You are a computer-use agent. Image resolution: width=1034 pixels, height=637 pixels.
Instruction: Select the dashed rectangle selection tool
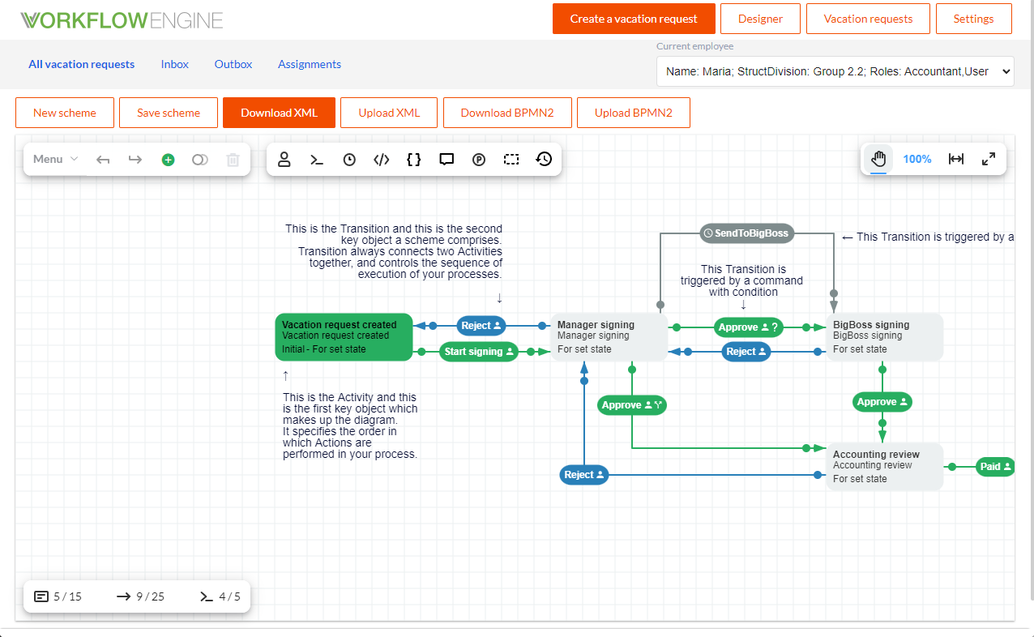[511, 160]
